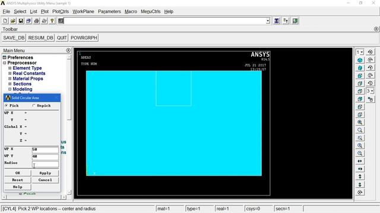Open the PlotCtrls menu
This screenshot has height=213, width=380.
pyautogui.click(x=61, y=11)
